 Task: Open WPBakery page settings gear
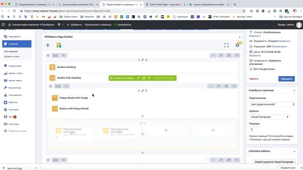coord(238,45)
